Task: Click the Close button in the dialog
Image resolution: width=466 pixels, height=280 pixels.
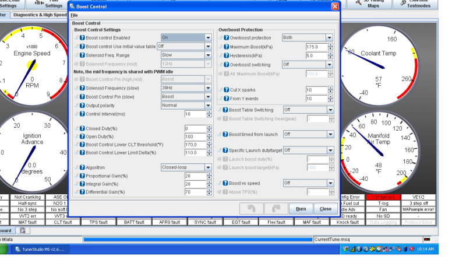Action: tap(325, 208)
